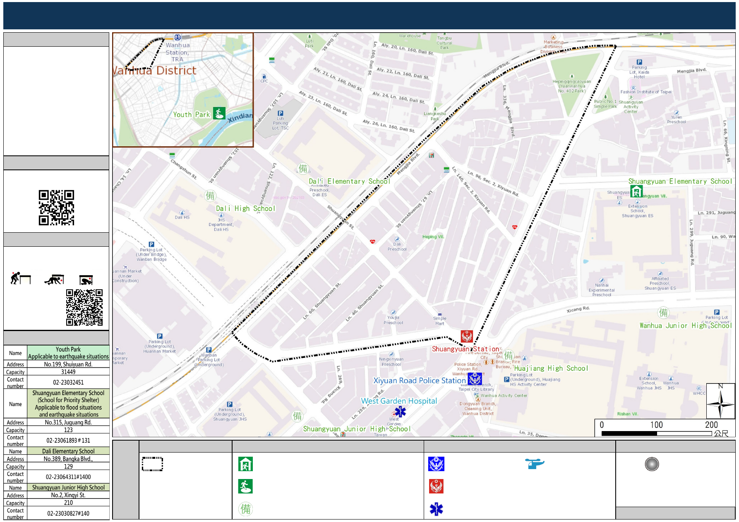Click the 'Simple Mart' map label

point(439,321)
